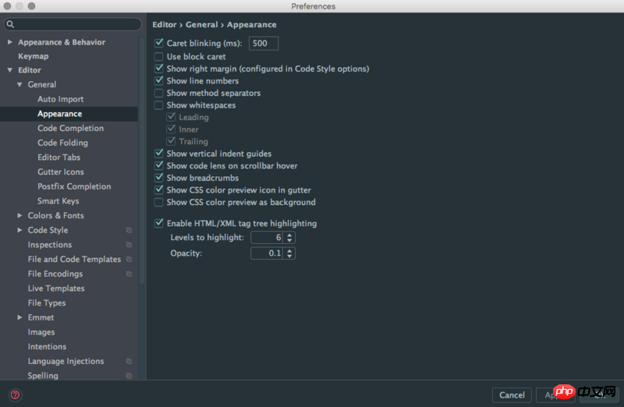Open Gutter Icons settings
Screen dimensions: 624x407
61,172
